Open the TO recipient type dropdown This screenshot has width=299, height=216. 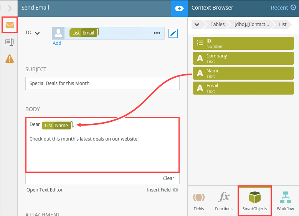point(37,33)
